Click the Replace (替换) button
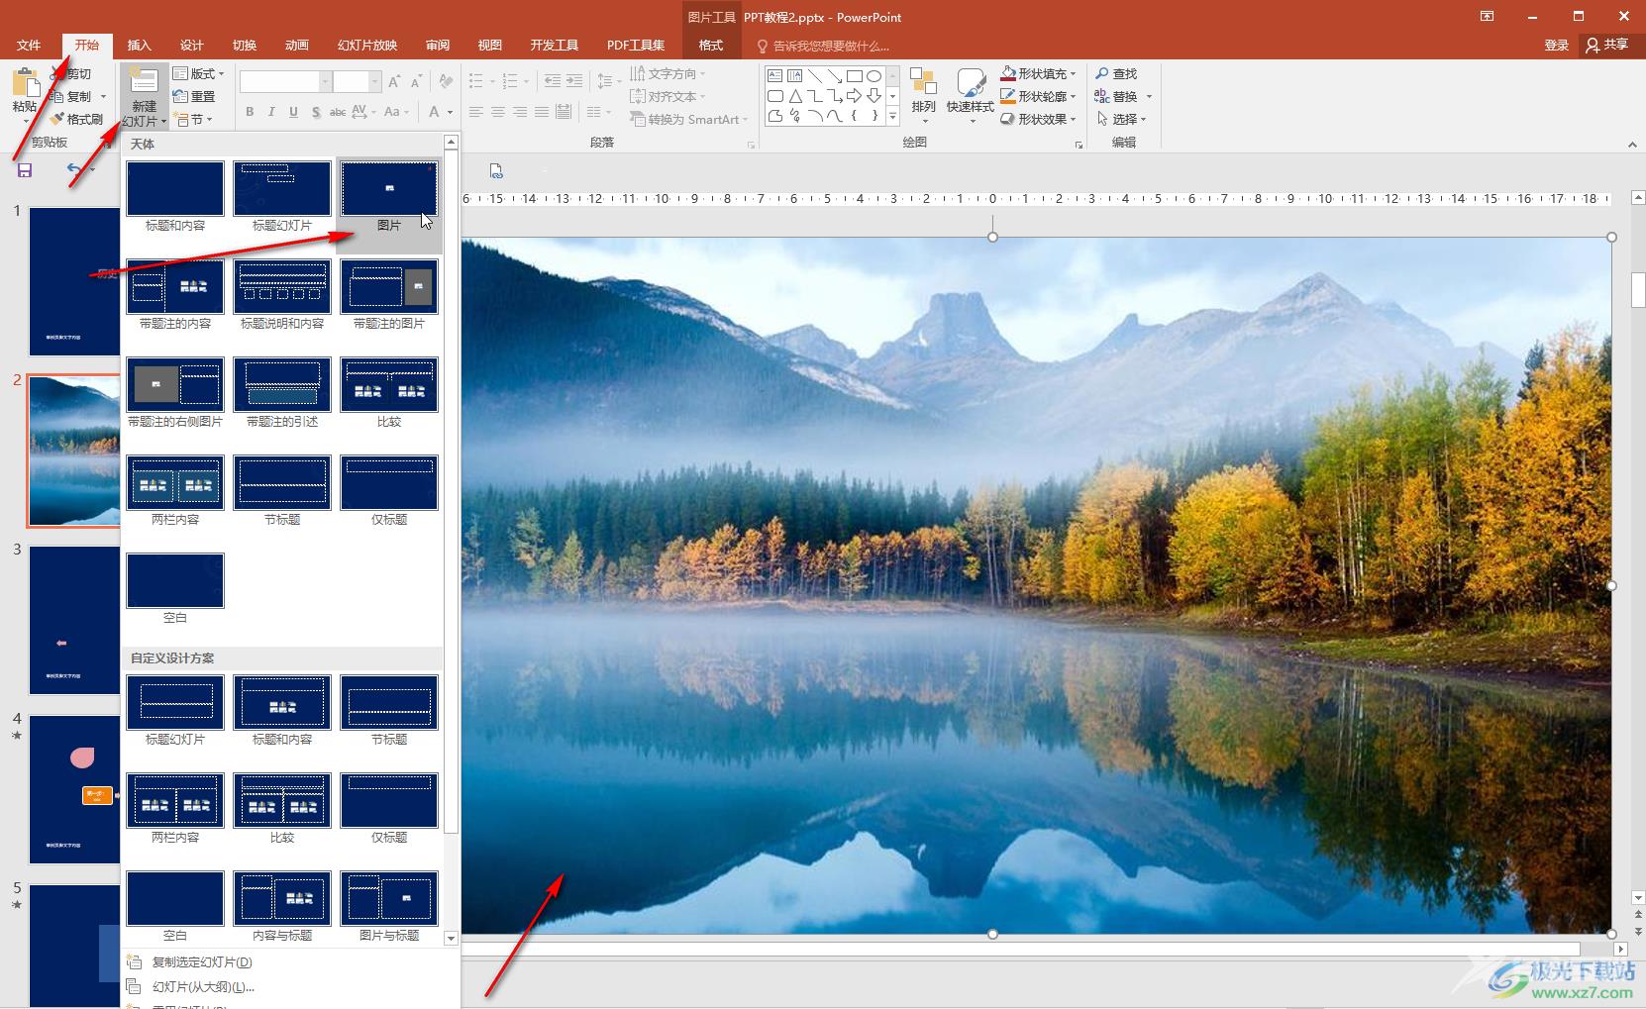This screenshot has height=1009, width=1646. [x=1115, y=96]
